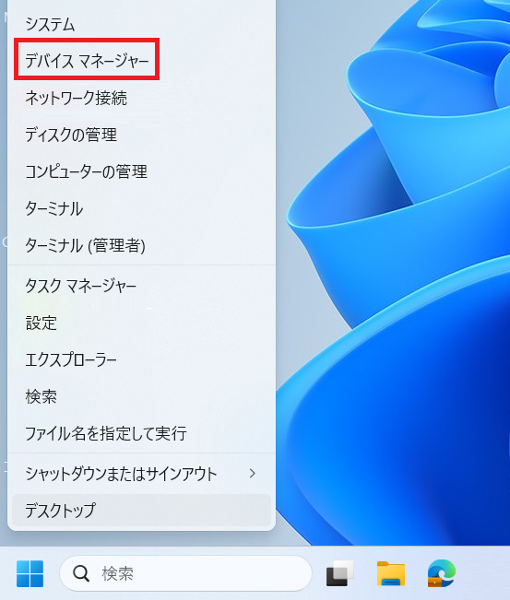Open ファイル名を指定して実行
The width and height of the screenshot is (510, 600).
coord(141,433)
